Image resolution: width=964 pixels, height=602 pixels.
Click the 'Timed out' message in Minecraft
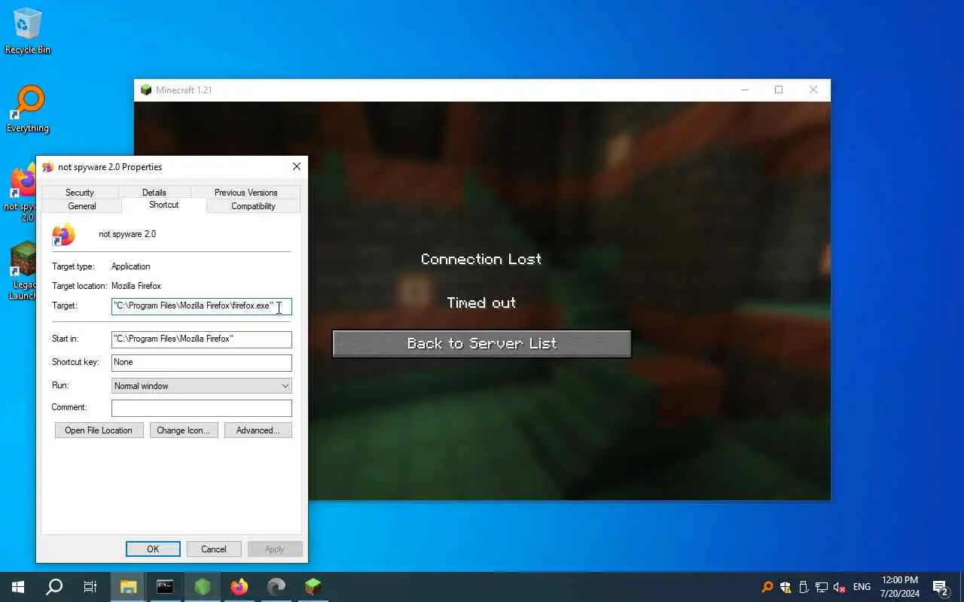[481, 303]
